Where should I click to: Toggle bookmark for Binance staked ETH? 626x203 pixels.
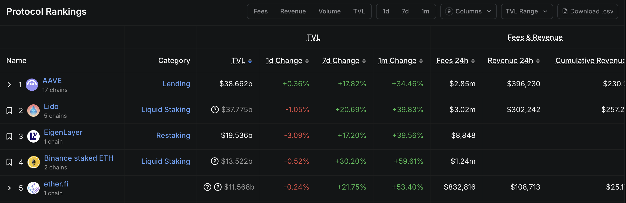pyautogui.click(x=9, y=162)
